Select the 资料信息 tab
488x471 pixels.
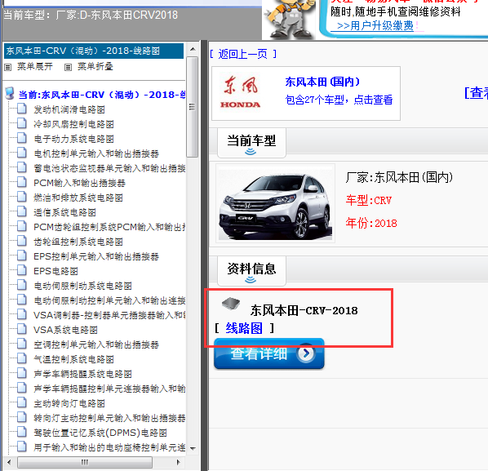tap(251, 271)
